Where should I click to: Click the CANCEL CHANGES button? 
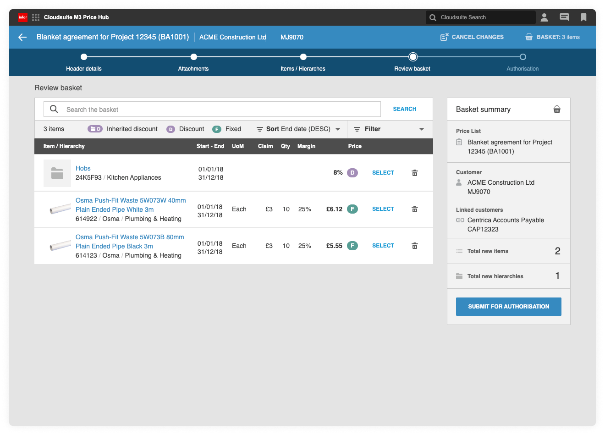click(472, 37)
